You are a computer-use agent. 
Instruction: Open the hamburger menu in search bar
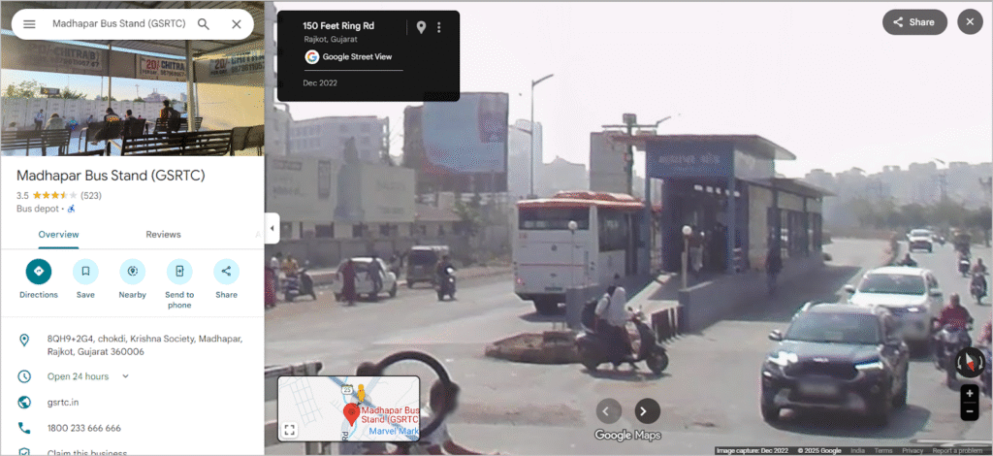[x=29, y=24]
